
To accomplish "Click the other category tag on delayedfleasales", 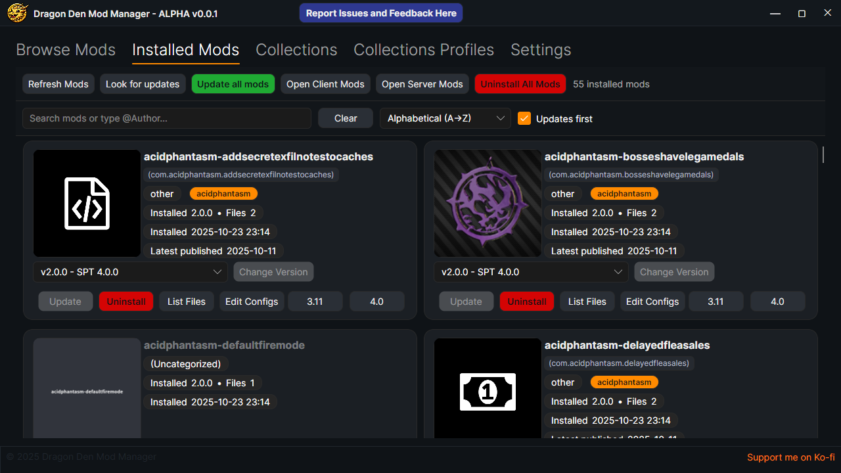I will click(x=563, y=382).
